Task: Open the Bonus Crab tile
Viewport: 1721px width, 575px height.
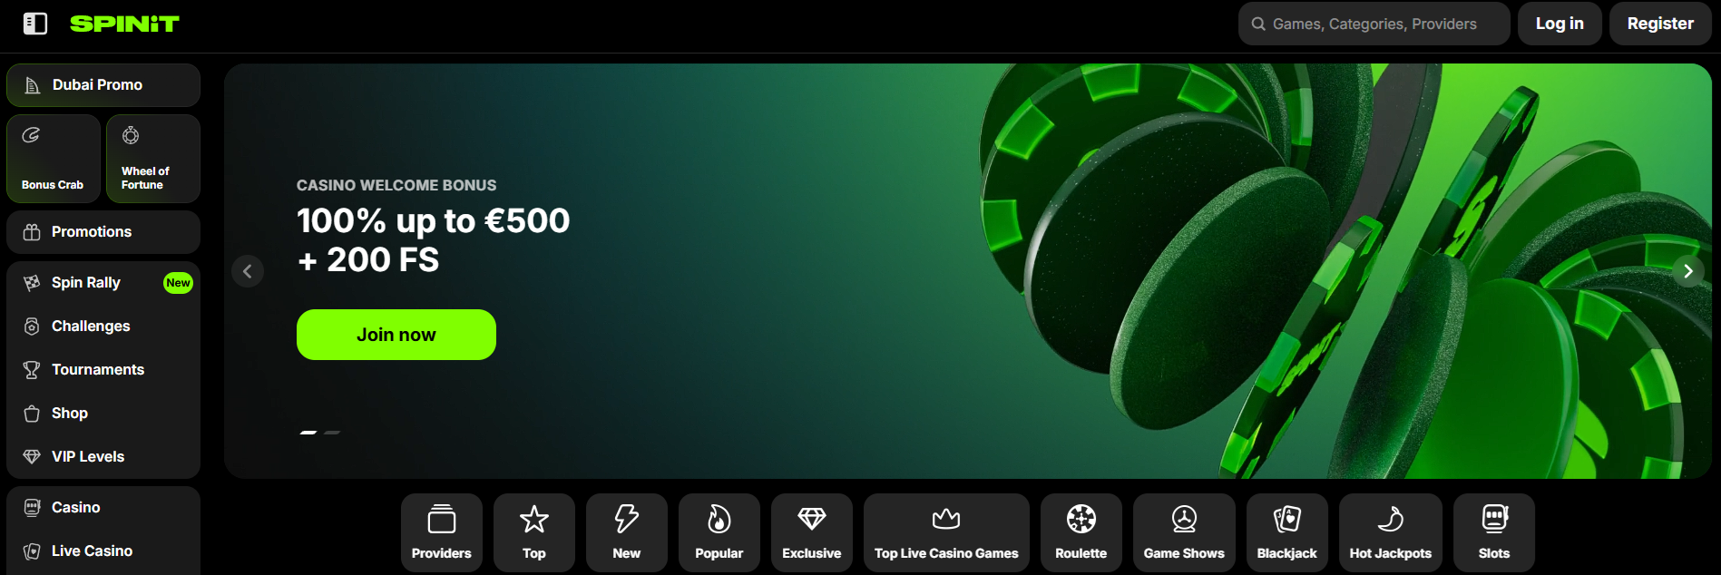Action: [54, 159]
